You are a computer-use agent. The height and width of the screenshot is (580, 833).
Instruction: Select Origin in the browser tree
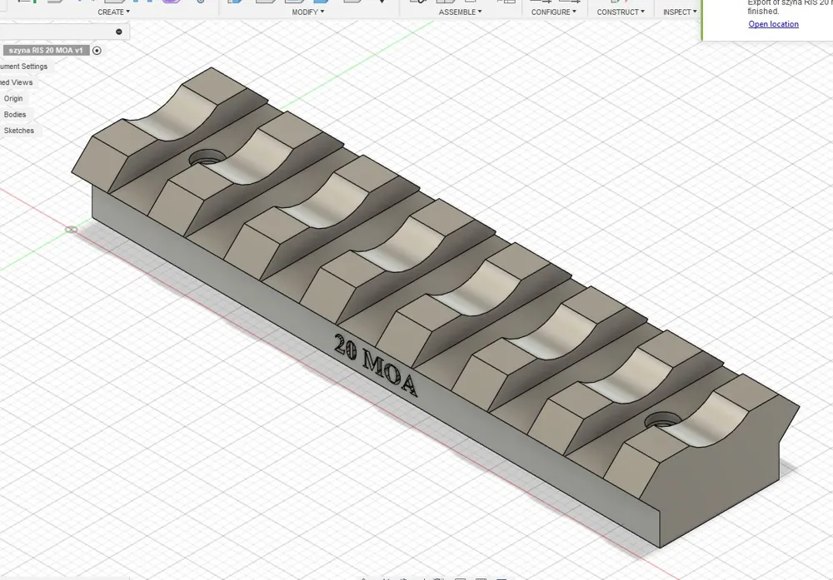click(13, 98)
